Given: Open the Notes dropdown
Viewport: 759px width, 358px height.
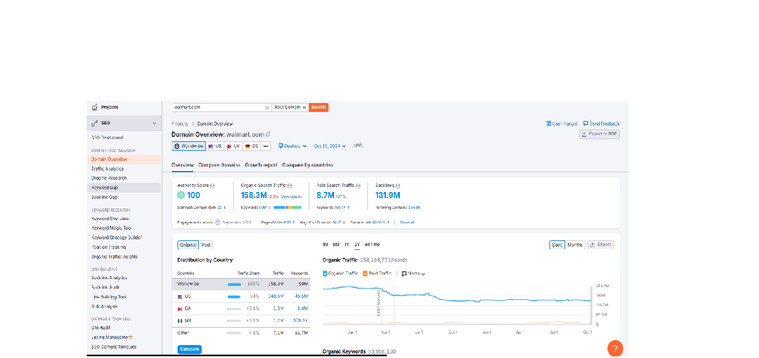Looking at the screenshot, I should [413, 274].
